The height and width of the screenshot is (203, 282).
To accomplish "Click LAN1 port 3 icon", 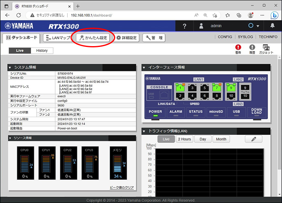I will [x=192, y=87].
